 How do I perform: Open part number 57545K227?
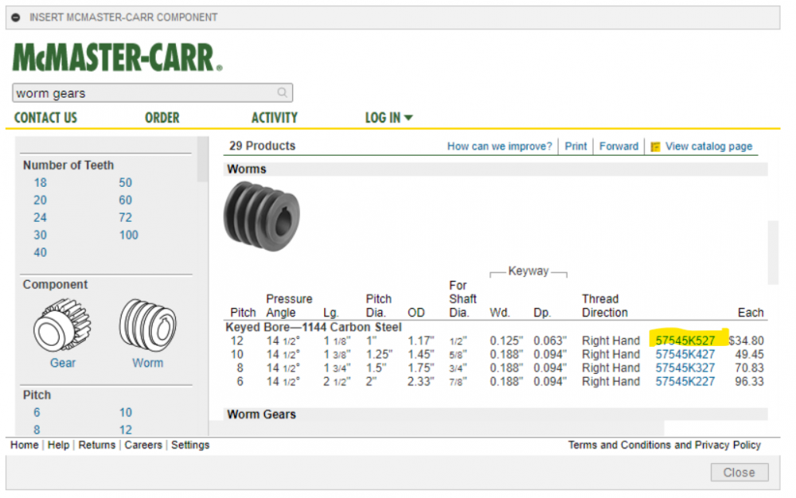click(685, 381)
